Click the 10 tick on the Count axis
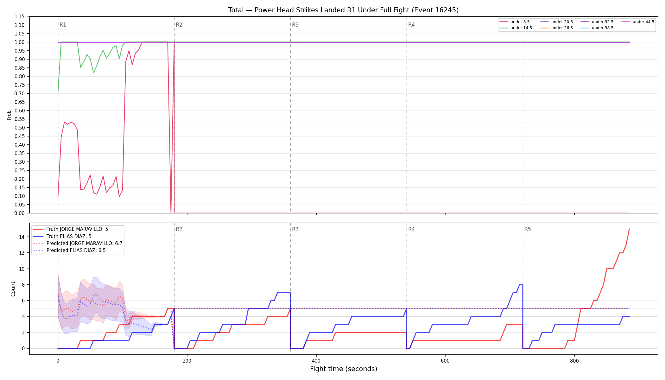This screenshot has height=380, width=665. [22, 269]
